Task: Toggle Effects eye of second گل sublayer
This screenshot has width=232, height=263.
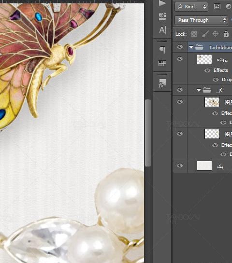Action: pos(215,145)
